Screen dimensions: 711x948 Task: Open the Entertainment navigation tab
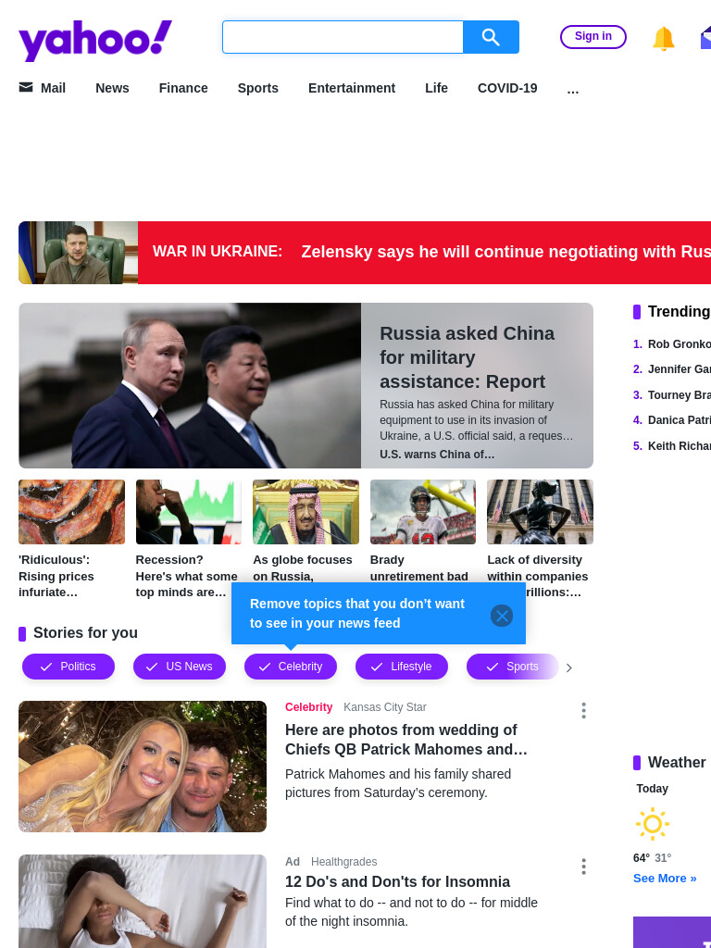(352, 88)
